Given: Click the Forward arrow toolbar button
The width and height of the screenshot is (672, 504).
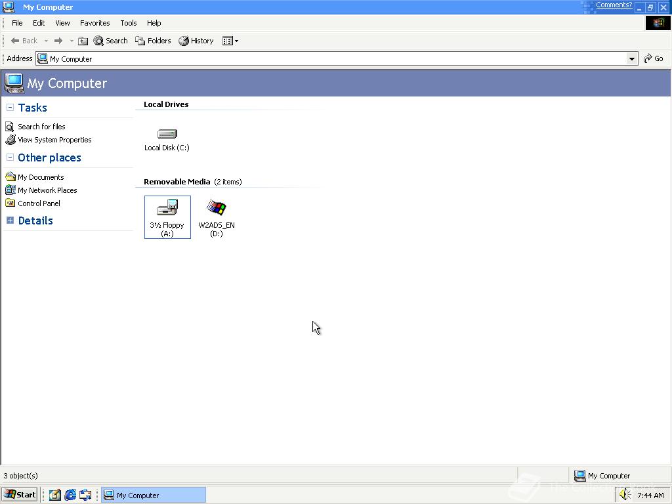Looking at the screenshot, I should click(x=58, y=41).
